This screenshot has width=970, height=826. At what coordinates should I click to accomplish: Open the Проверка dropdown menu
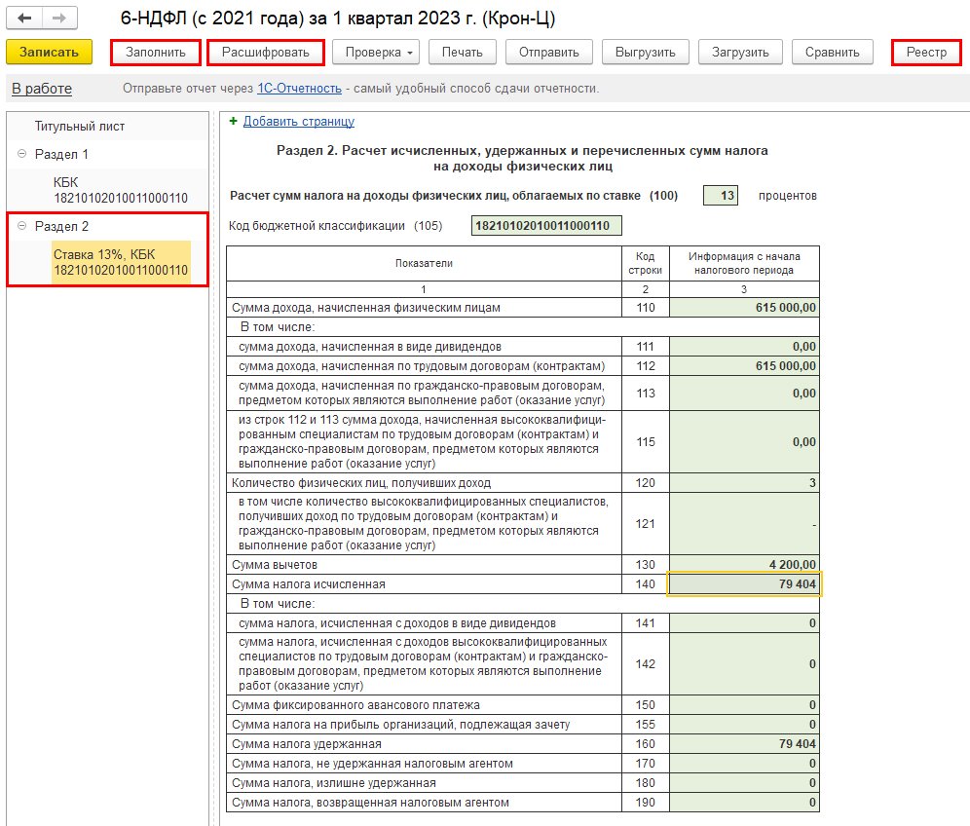point(376,53)
